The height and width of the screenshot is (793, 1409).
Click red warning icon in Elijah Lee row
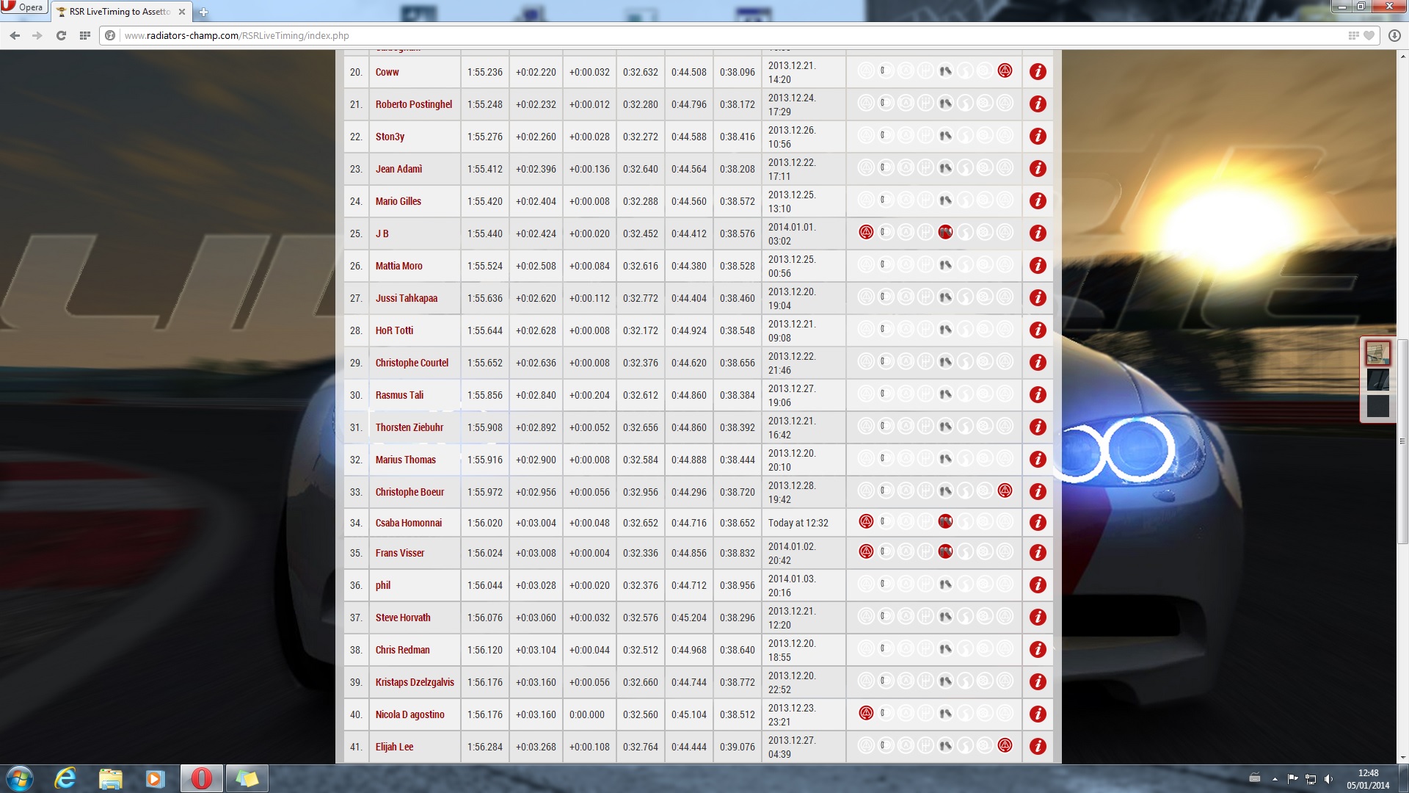coord(1005,746)
